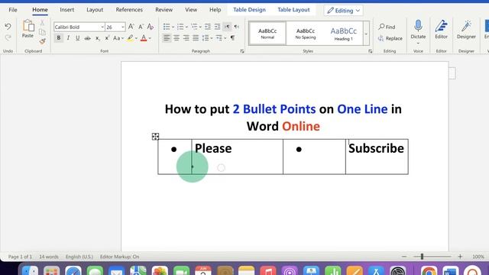Switch to the Layout tab

click(95, 10)
